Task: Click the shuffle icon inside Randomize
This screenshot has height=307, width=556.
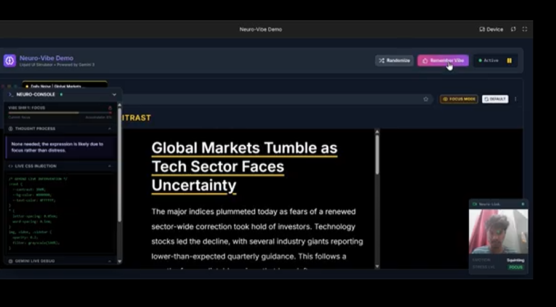Action: pos(381,61)
